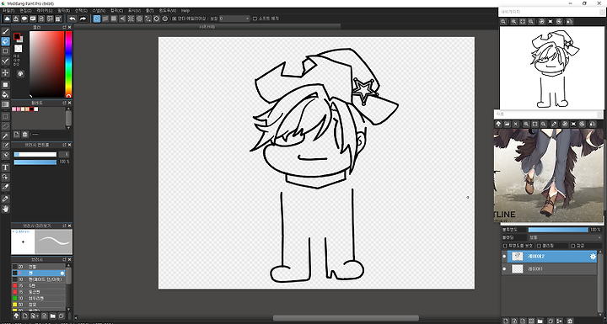The width and height of the screenshot is (607, 324).
Task: Undock the Brush preview panel
Action: click(x=65, y=226)
